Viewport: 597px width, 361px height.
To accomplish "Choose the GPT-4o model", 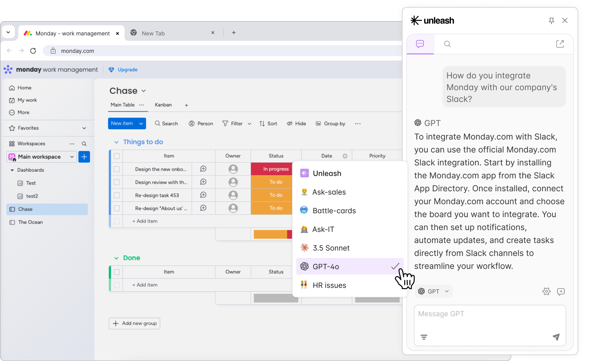I will (349, 267).
